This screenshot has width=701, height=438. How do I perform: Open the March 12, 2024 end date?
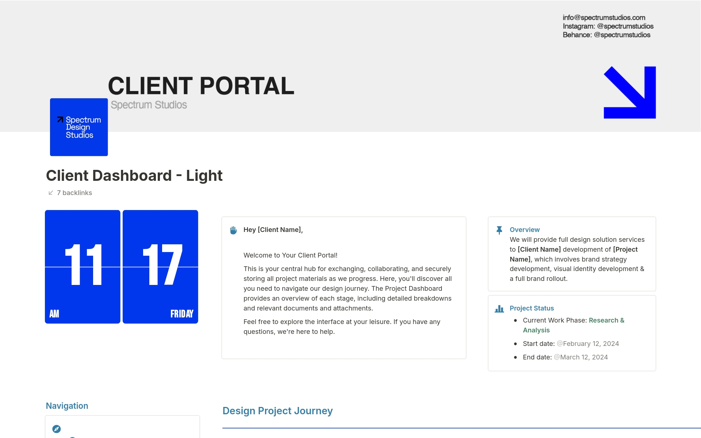click(x=581, y=357)
